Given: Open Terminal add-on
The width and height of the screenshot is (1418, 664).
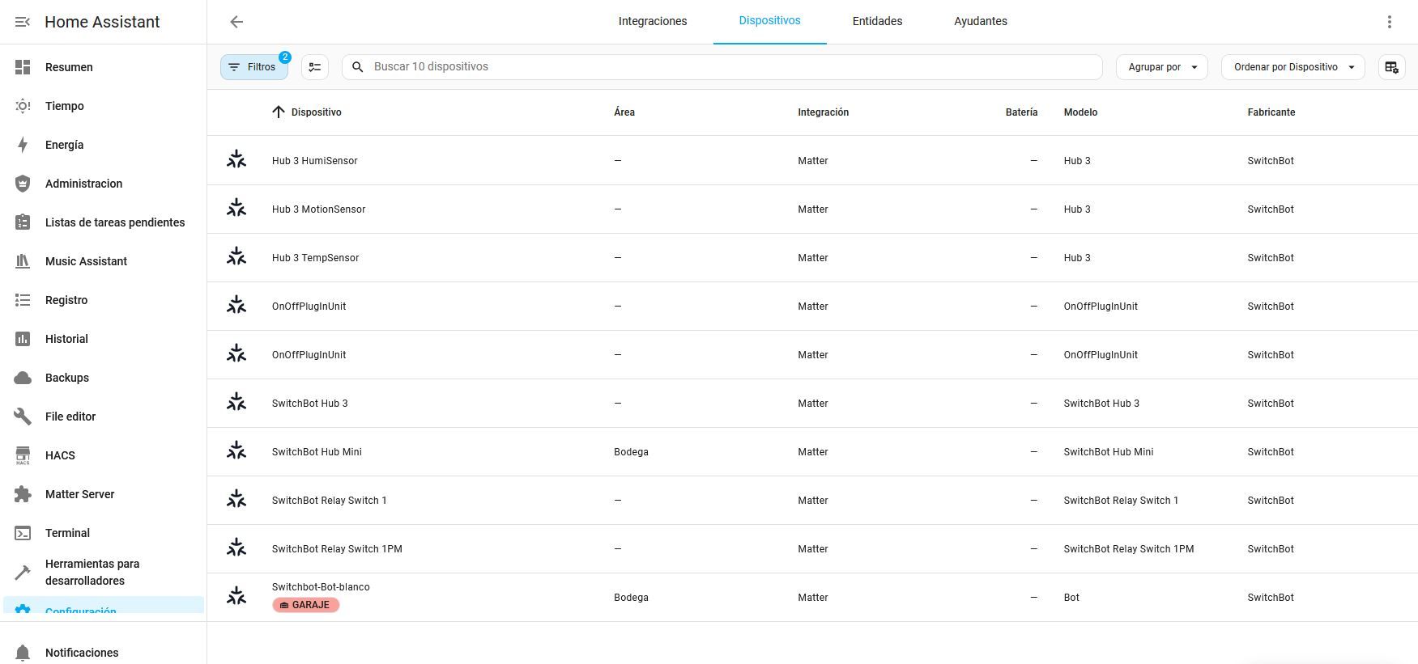Looking at the screenshot, I should (104, 533).
